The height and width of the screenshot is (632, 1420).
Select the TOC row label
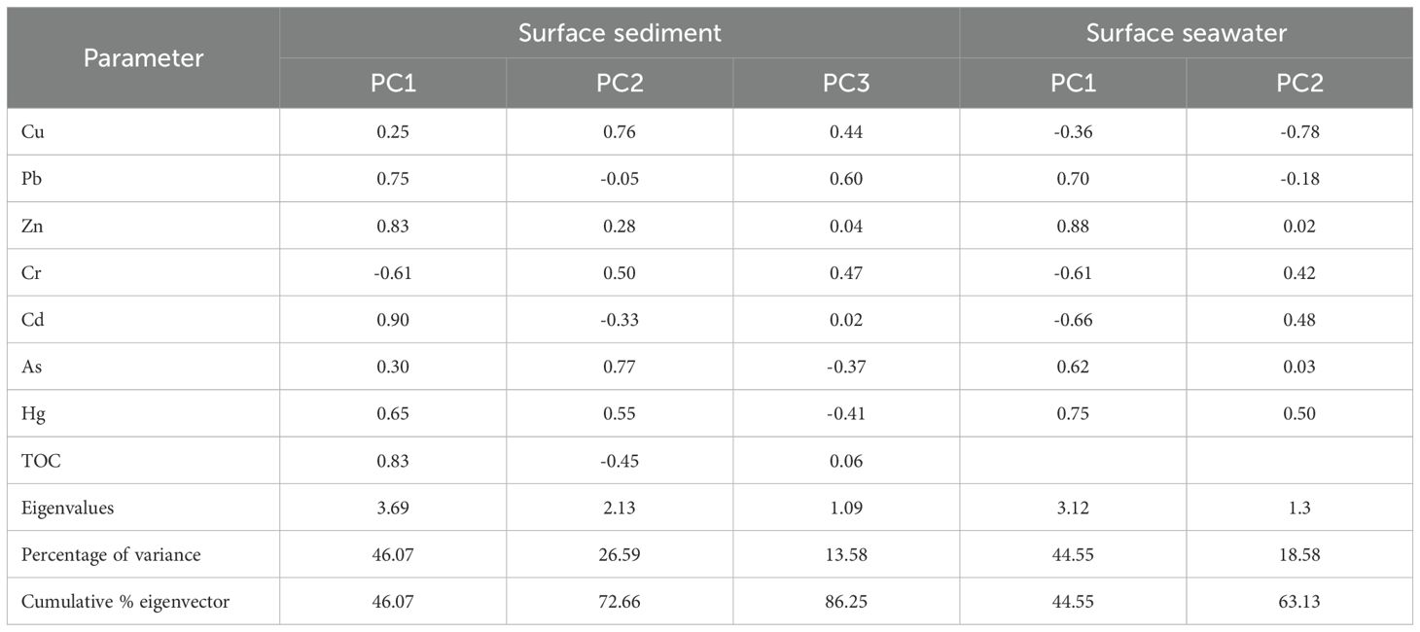[x=41, y=461]
